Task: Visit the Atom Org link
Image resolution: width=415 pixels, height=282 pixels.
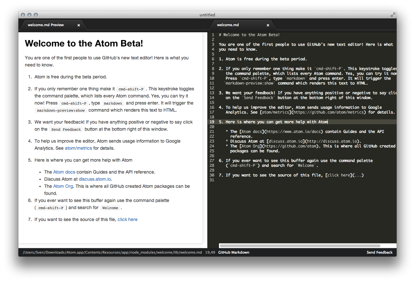Action: click(63, 186)
